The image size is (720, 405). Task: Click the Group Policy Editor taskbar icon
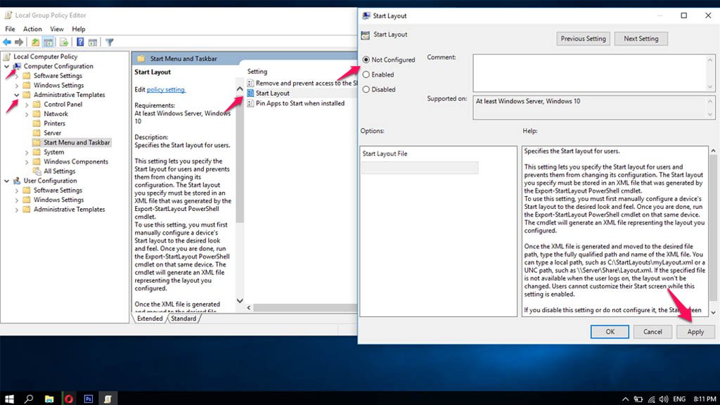(108, 399)
